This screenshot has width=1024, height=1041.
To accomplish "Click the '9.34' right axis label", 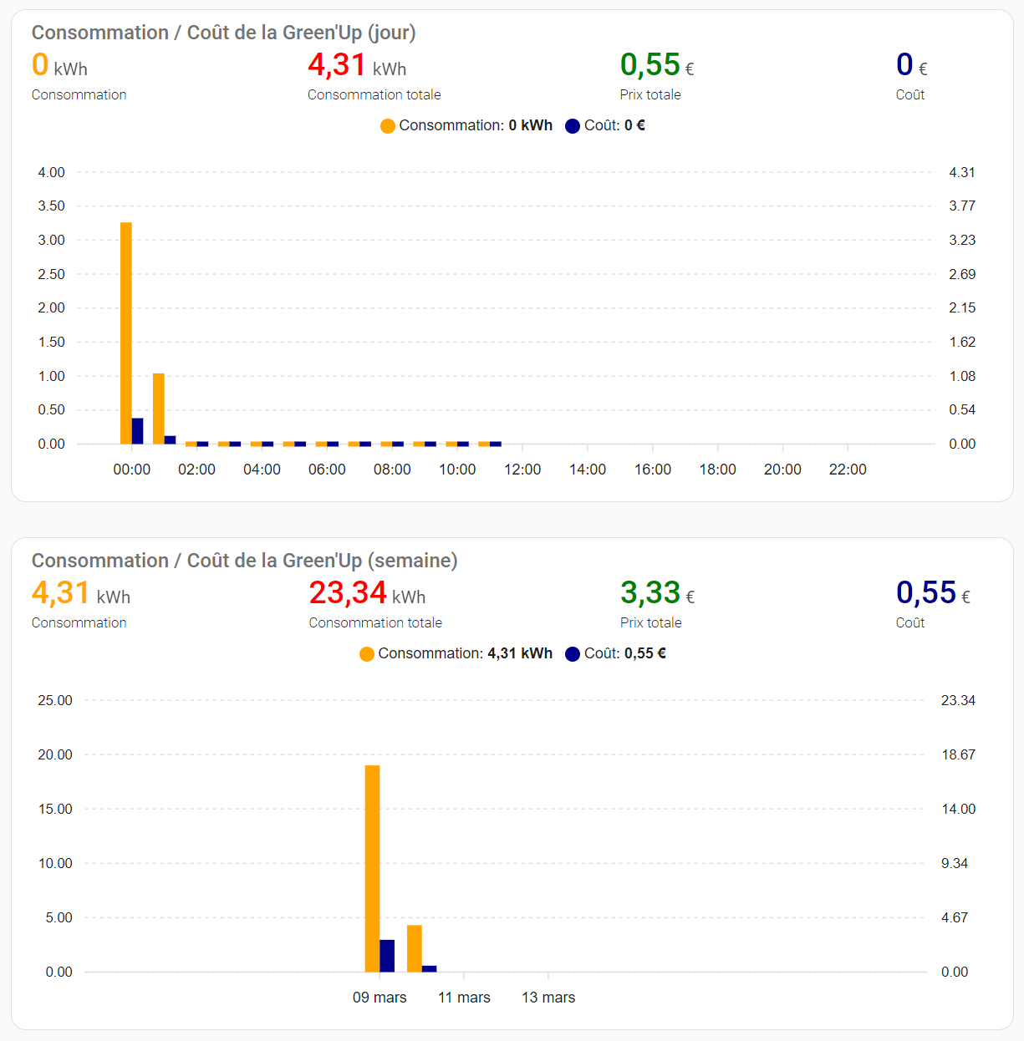I will tap(955, 864).
